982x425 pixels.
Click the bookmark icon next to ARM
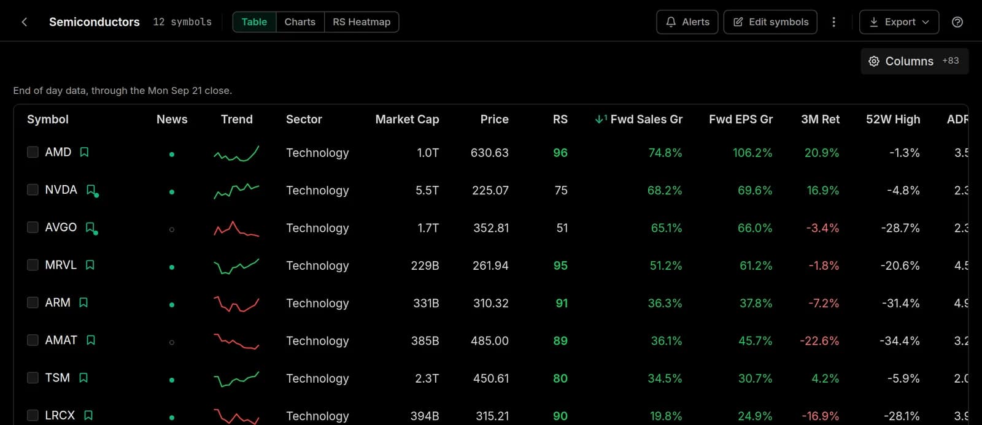click(83, 302)
